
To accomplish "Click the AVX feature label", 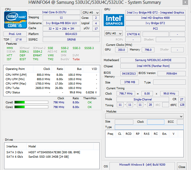I will (64, 52).
